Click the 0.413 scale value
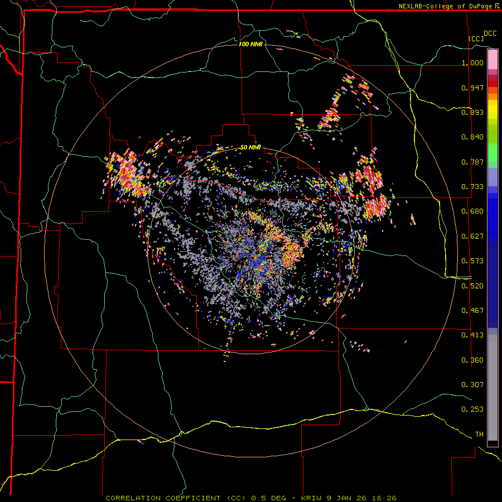The width and height of the screenshot is (502, 502). (472, 335)
